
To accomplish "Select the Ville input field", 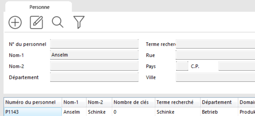I will (x=215, y=77).
